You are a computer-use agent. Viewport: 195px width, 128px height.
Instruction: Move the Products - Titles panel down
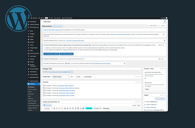tap(163, 69)
